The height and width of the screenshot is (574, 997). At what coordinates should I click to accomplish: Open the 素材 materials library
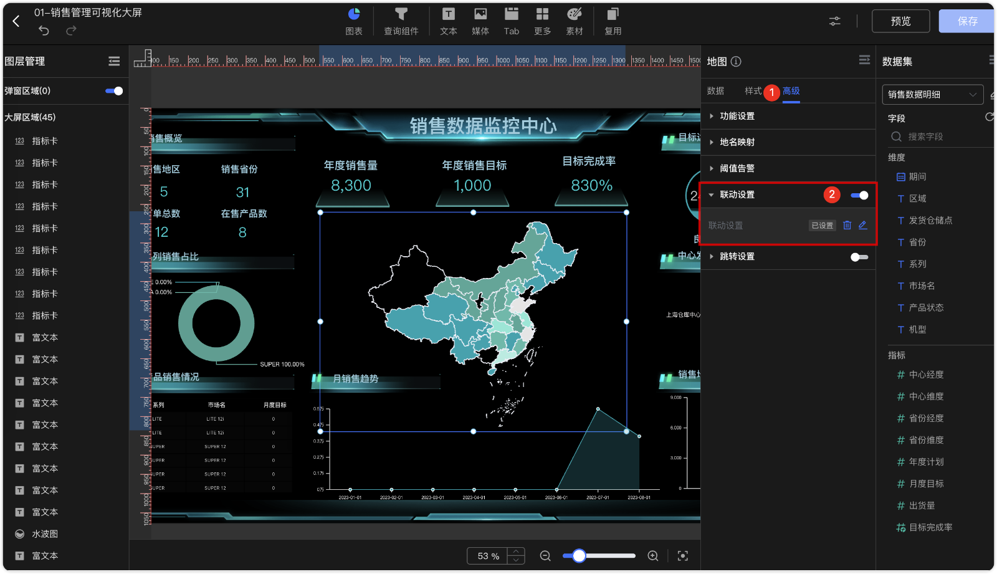(x=575, y=21)
